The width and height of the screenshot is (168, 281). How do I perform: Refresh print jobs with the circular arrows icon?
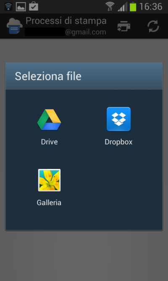(x=153, y=27)
